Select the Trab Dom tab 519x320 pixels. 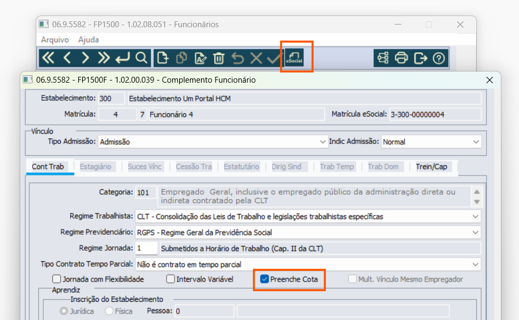(383, 166)
